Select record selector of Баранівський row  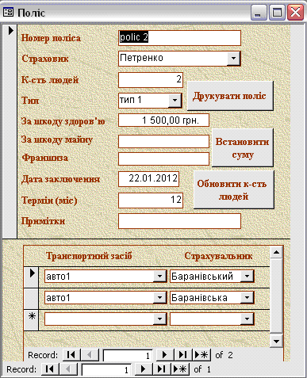tap(31, 277)
